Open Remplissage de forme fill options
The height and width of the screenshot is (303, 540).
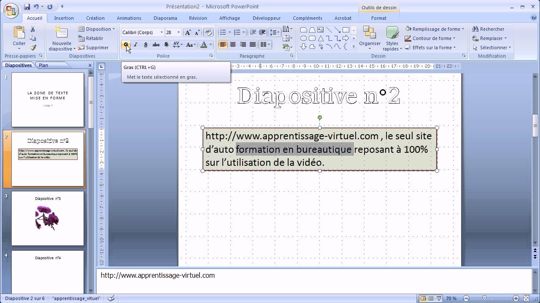point(435,29)
